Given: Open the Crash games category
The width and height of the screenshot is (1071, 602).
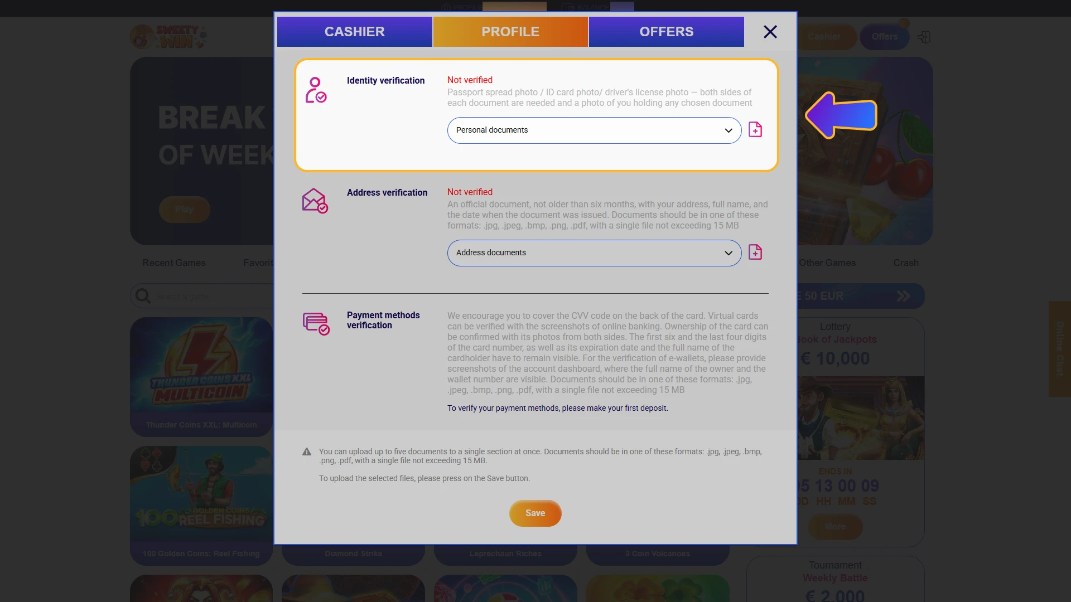Looking at the screenshot, I should coord(906,263).
